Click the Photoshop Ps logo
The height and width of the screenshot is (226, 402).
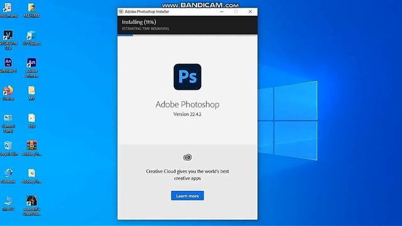[187, 77]
